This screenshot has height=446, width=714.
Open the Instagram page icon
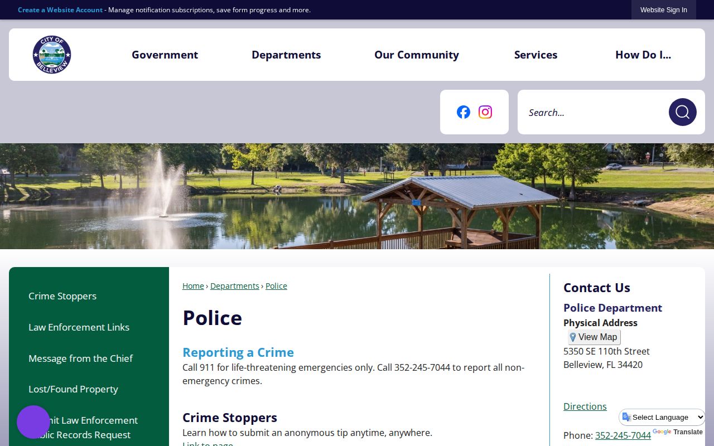(485, 112)
